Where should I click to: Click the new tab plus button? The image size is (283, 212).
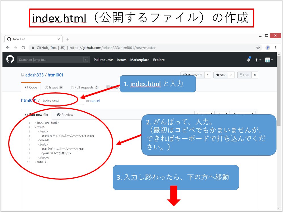point(68,39)
